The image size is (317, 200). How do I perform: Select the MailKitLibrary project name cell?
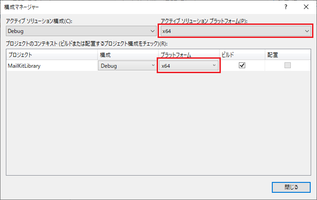click(52, 66)
